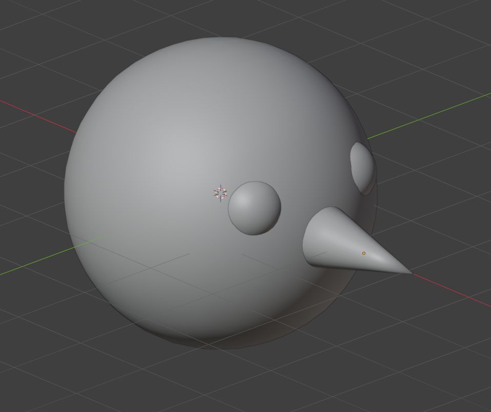Viewport: 491px width, 412px height.
Task: Click the red-white 3D cursor
Action: tap(221, 193)
